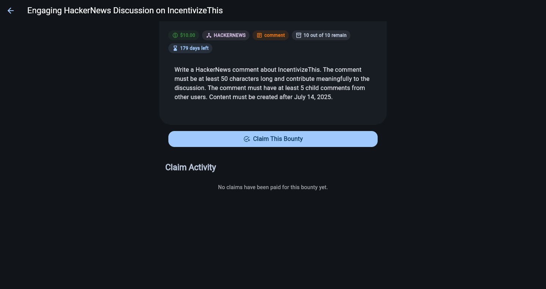Click the 5 child comments requirement text
The image size is (546, 289).
(x=330, y=88)
